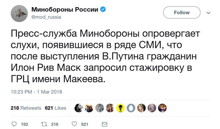The width and height of the screenshot is (220, 129).
Task: Open the yellow skull avatar profile
Action: tap(121, 108)
